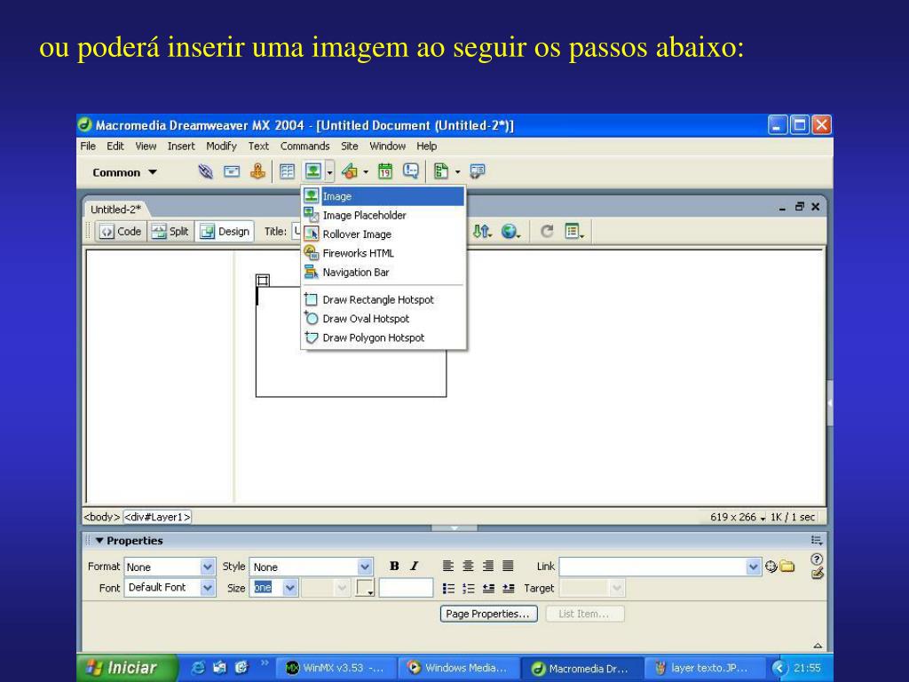This screenshot has width=909, height=682.
Task: Choose Fireworks HTML menu entry
Action: point(383,253)
